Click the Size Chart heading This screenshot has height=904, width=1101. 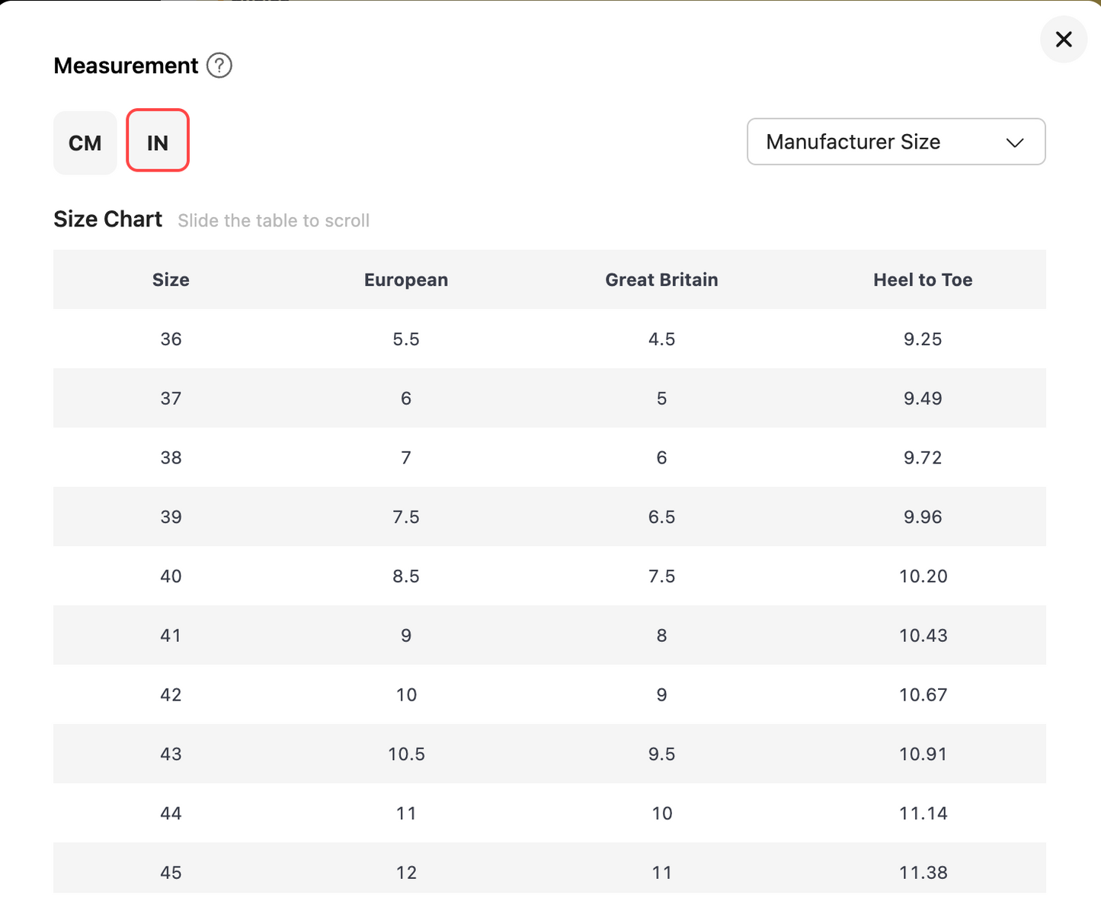coord(107,220)
